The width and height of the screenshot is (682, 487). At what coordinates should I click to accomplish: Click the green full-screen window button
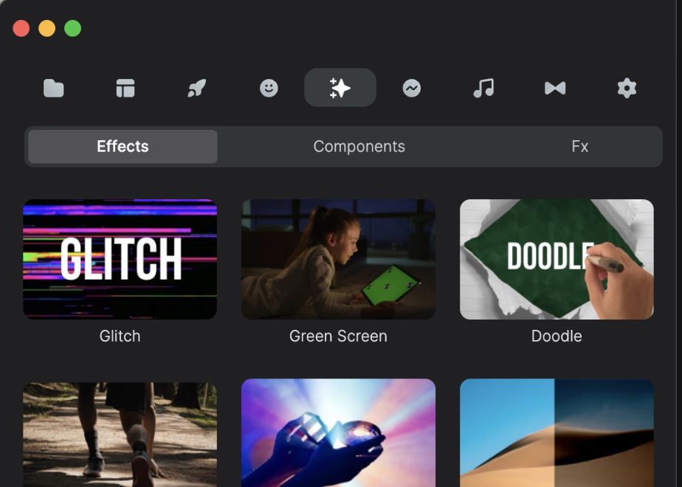pos(72,29)
